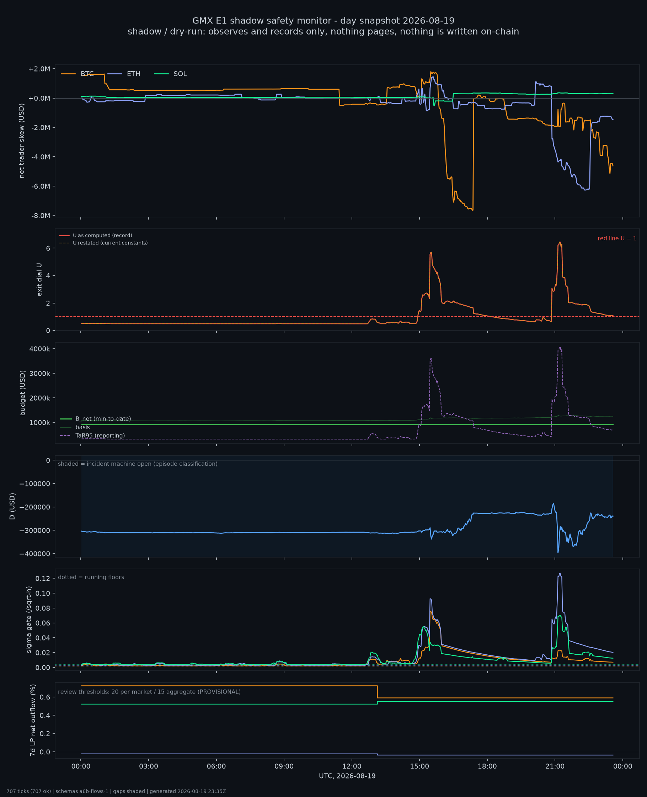Click the '-2.0M' skew axis tick

pos(40,127)
